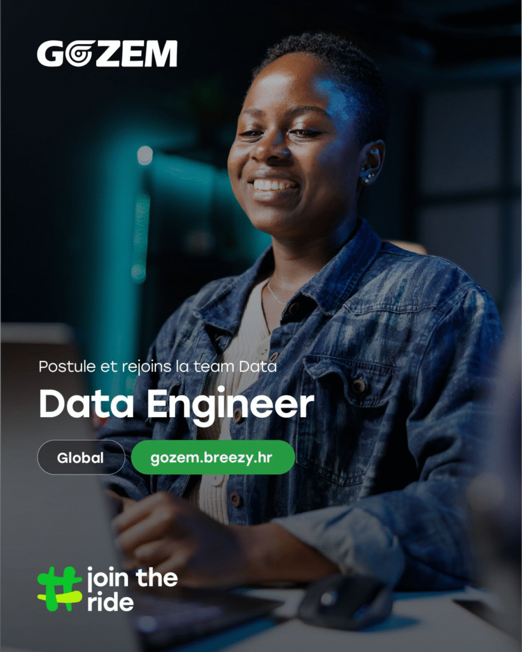Image resolution: width=522 pixels, height=652 pixels.
Task: Click the 'join the' slogan text
Action: (x=132, y=578)
